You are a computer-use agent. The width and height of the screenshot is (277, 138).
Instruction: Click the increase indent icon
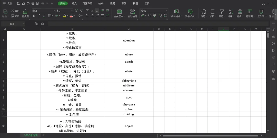point(107,11)
